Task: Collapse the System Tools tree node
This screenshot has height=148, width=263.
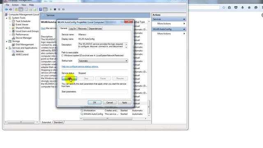Action: [x=7, y=18]
